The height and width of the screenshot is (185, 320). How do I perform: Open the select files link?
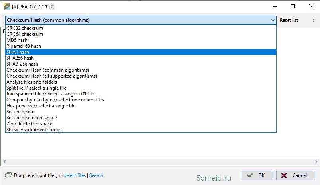click(x=75, y=175)
